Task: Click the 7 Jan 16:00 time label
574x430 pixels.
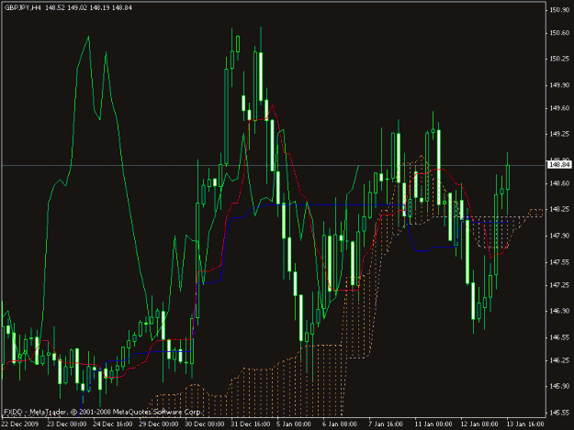Action: [x=386, y=424]
